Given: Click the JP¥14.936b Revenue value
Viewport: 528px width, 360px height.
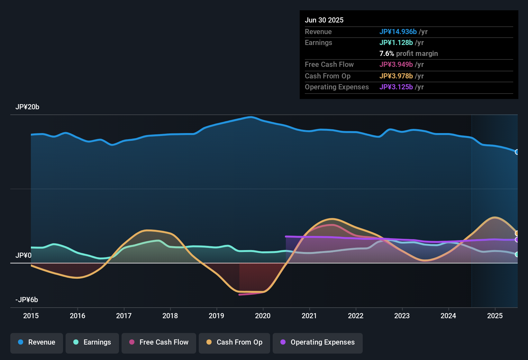Looking at the screenshot, I should [x=398, y=32].
